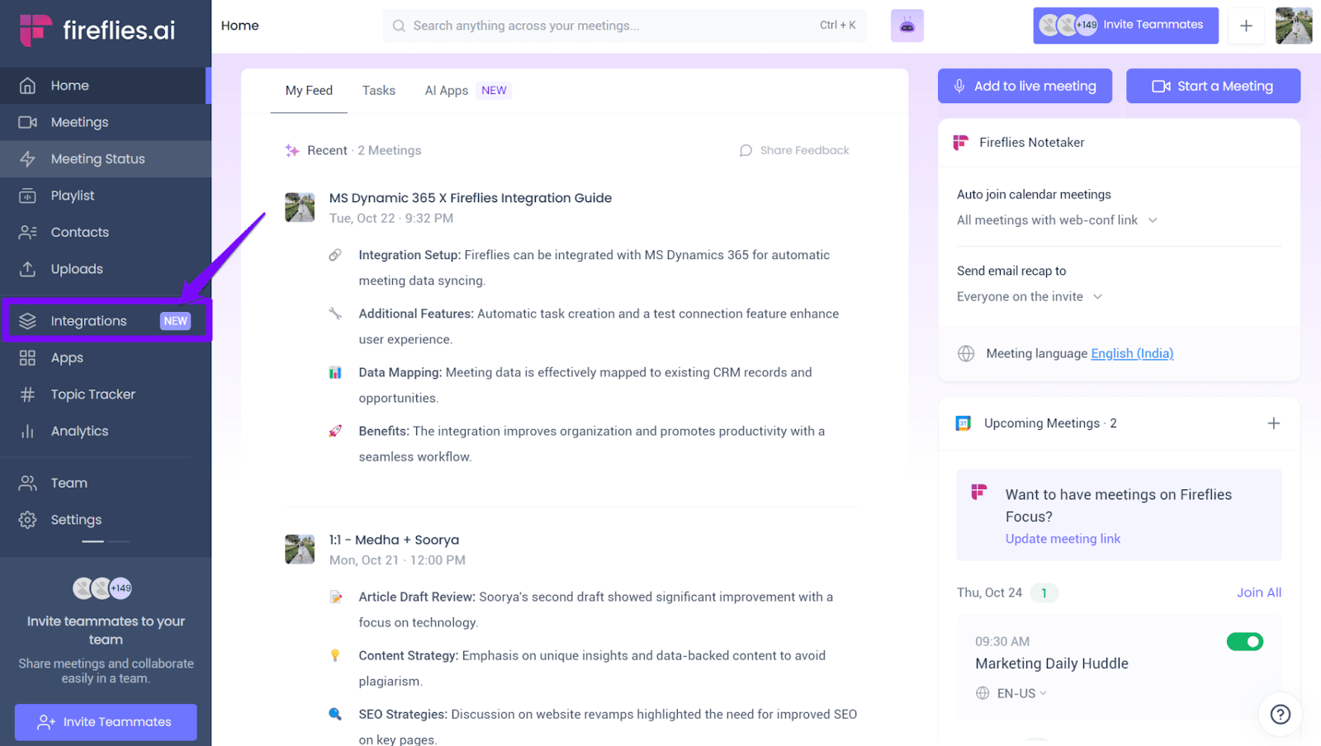Viewport: 1321px width, 746px height.
Task: Open the Team page
Action: pos(104,484)
